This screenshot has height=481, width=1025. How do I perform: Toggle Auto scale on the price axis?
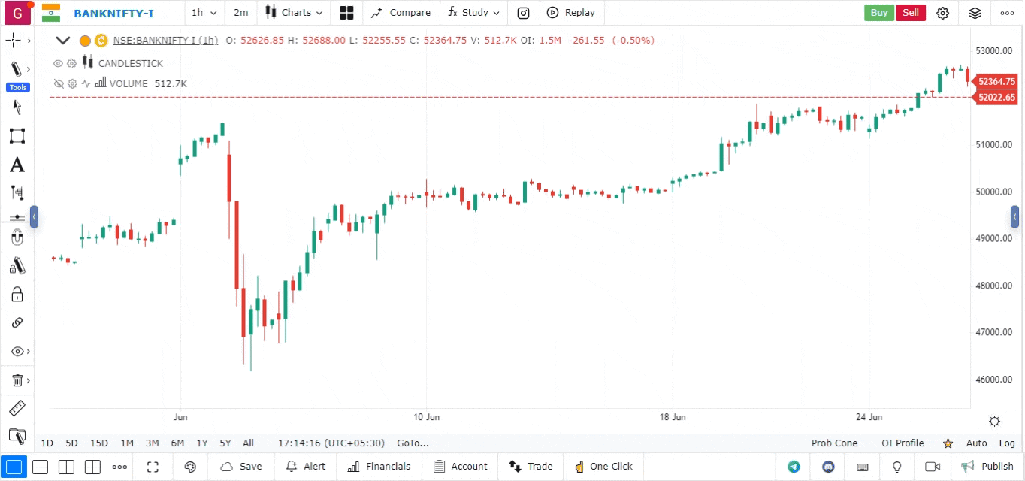click(976, 443)
